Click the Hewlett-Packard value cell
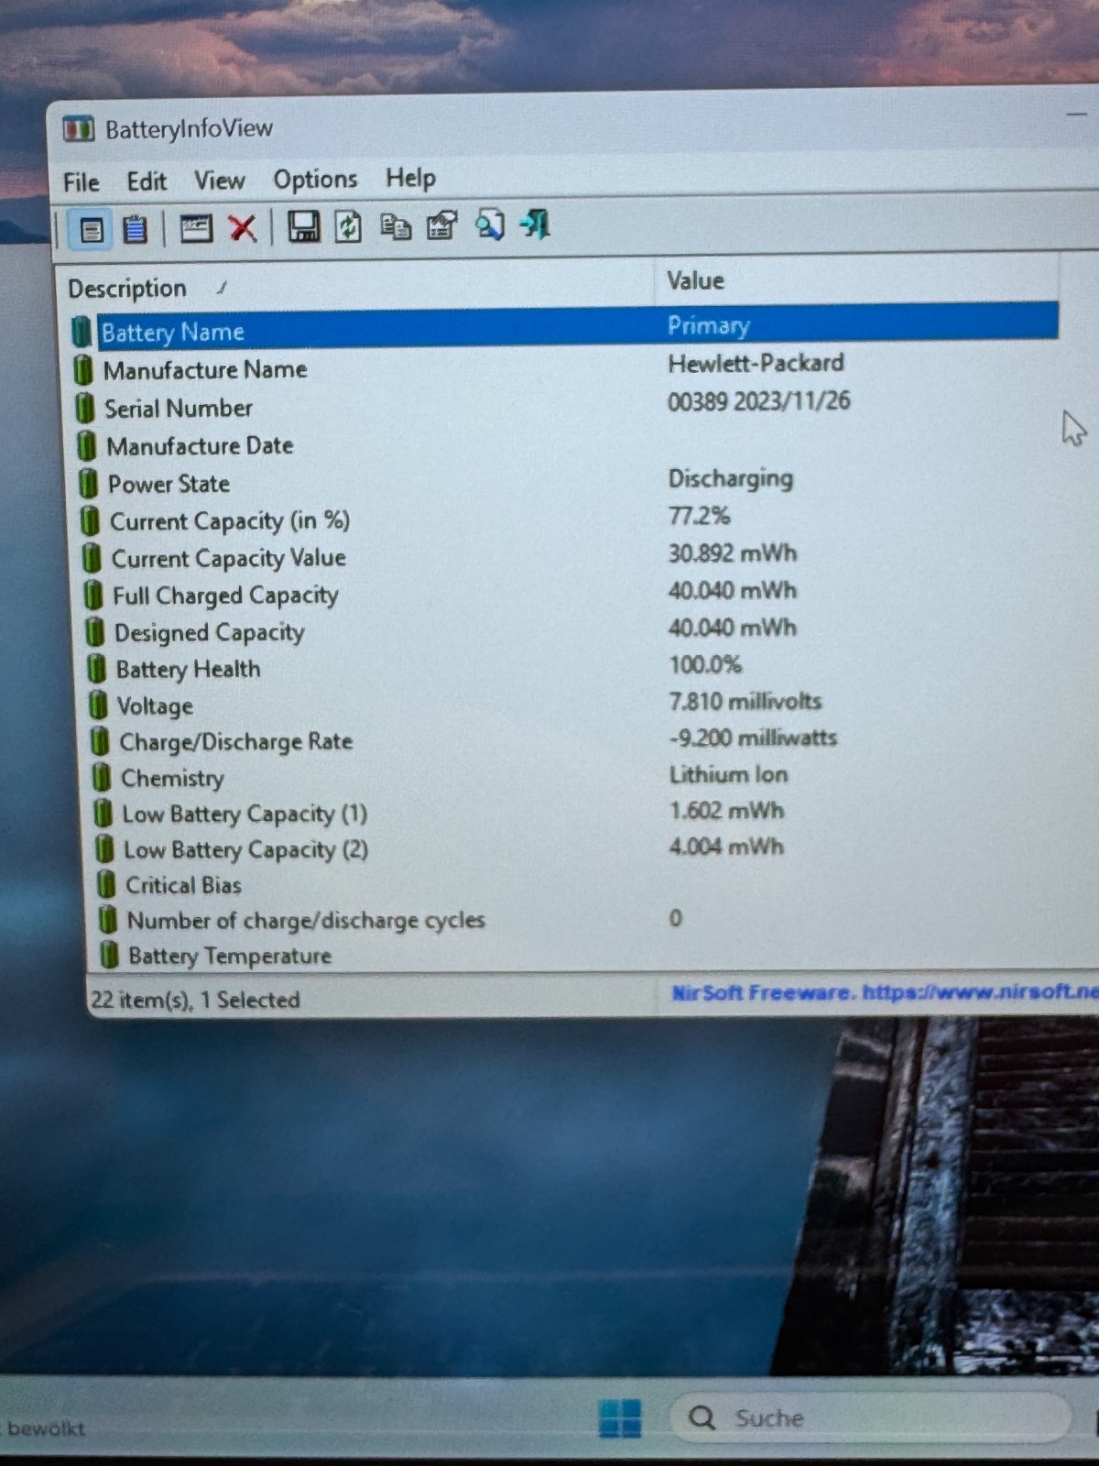 756,364
